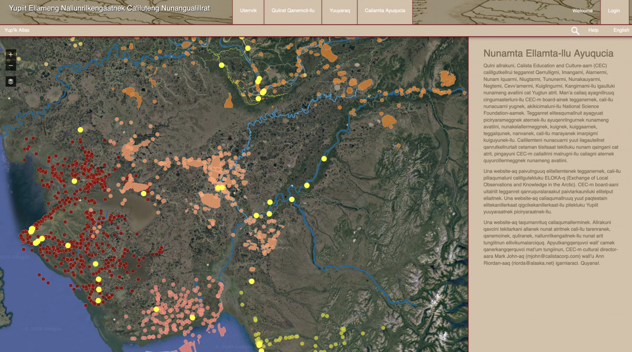
Task: Zoom out of the map
Action: (11, 66)
